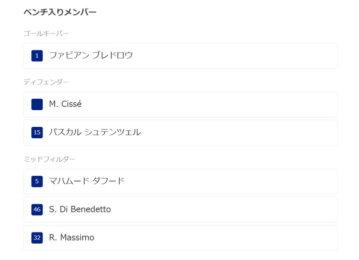Open R. Massimo player name link

click(x=71, y=238)
